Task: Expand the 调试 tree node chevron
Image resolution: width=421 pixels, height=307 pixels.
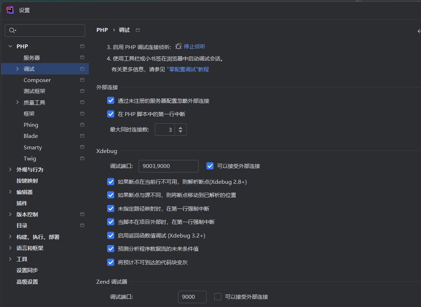Action: pyautogui.click(x=18, y=69)
